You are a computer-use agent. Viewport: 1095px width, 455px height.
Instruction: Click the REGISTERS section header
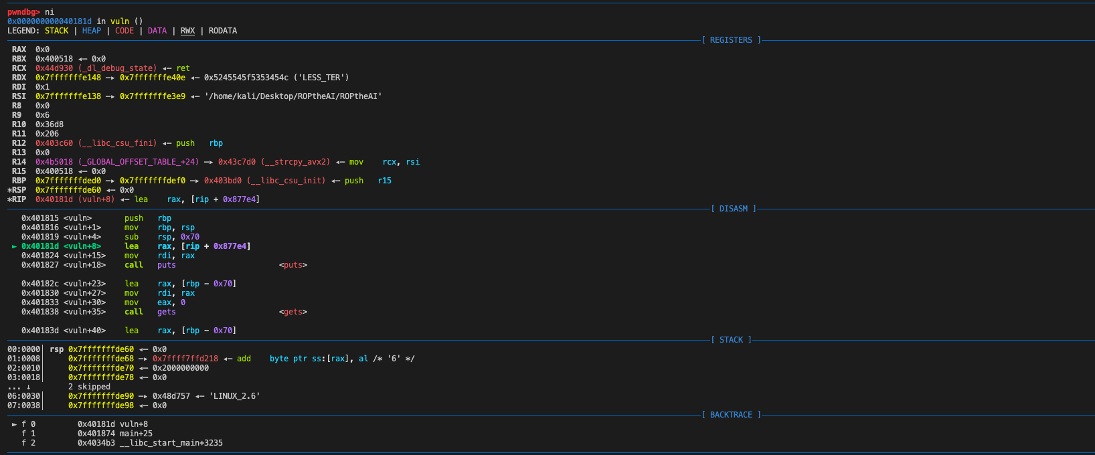pos(731,40)
